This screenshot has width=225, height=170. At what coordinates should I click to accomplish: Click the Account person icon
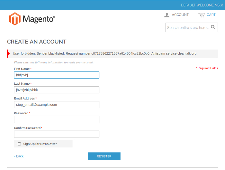166,15
